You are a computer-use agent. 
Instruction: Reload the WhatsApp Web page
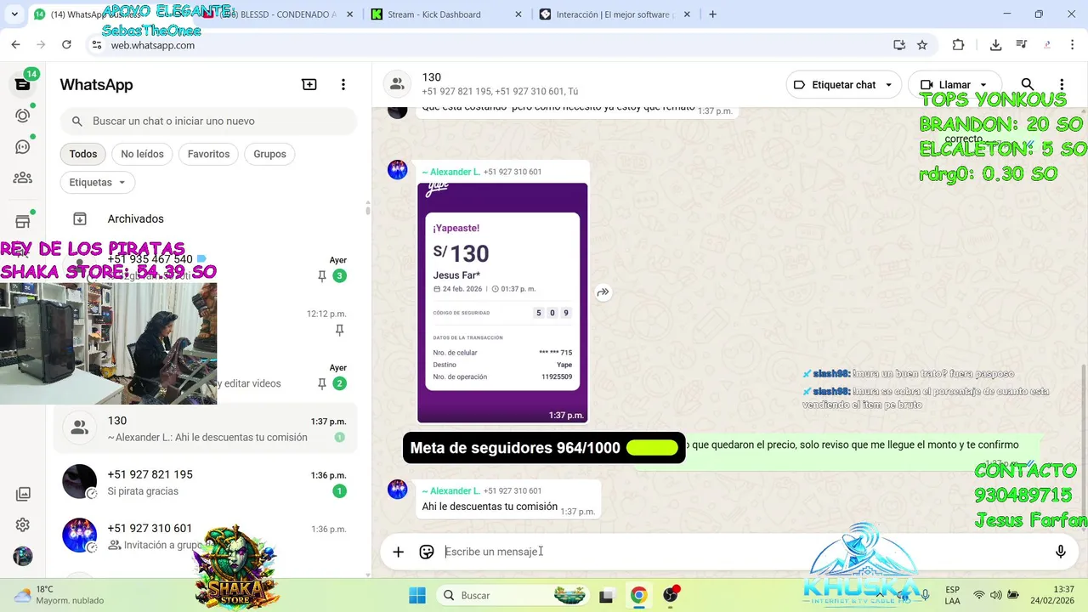66,45
